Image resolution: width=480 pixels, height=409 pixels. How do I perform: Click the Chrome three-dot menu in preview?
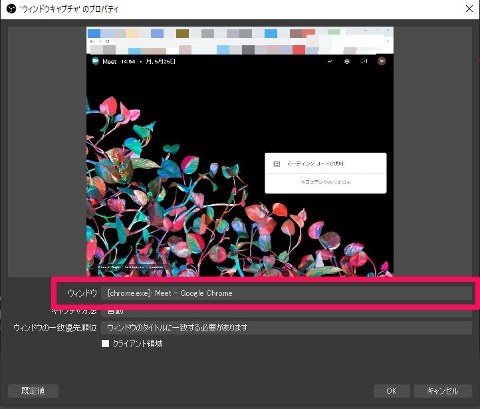pyautogui.click(x=388, y=41)
